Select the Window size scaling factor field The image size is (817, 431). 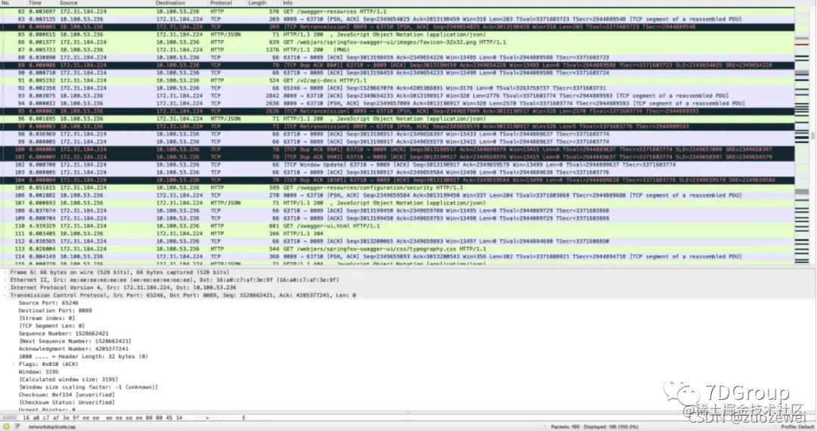pyautogui.click(x=88, y=387)
